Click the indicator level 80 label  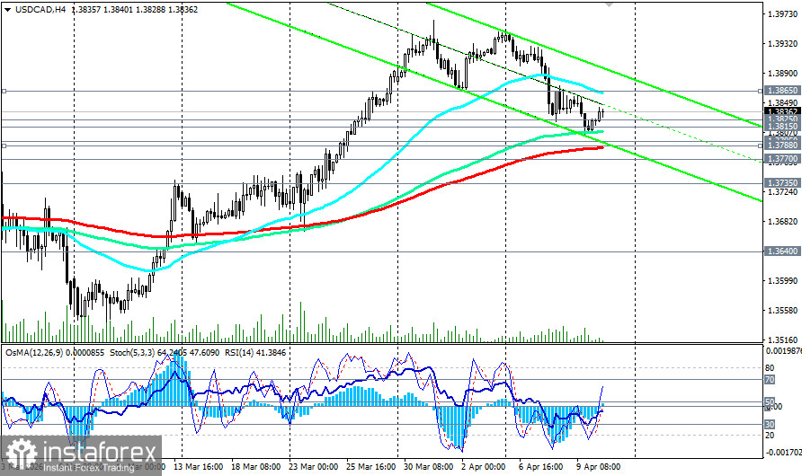(x=770, y=367)
